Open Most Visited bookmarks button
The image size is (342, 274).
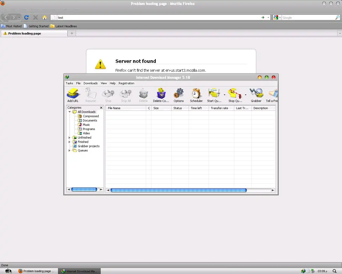pos(11,26)
